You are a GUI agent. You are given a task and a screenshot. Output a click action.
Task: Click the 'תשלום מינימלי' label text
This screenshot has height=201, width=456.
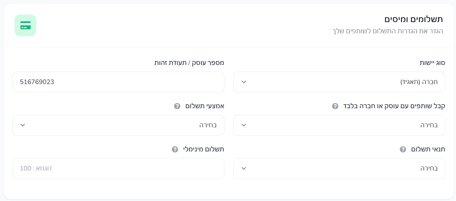(203, 149)
